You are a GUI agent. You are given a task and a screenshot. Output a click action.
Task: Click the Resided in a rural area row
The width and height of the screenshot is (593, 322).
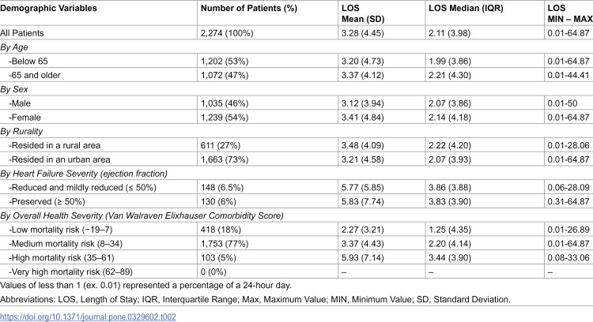point(296,145)
